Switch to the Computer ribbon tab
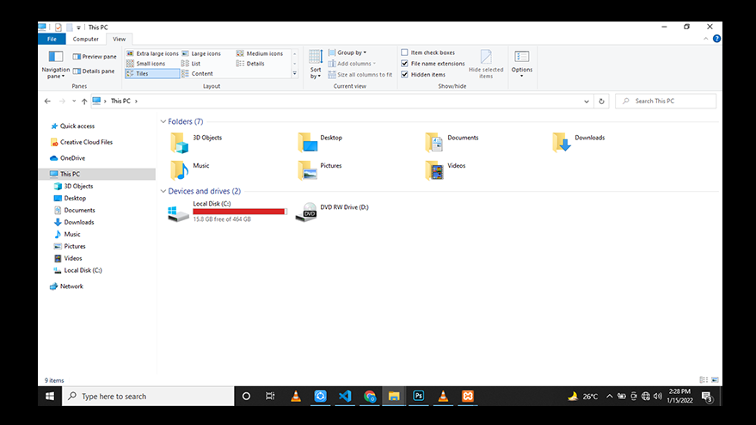Image resolution: width=756 pixels, height=425 pixels. tap(85, 39)
